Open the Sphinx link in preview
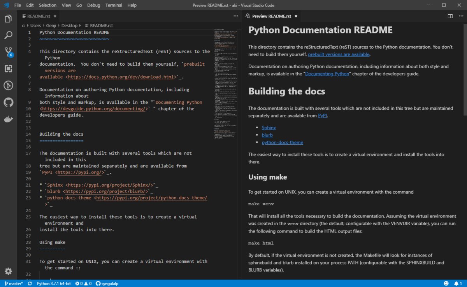 269,128
